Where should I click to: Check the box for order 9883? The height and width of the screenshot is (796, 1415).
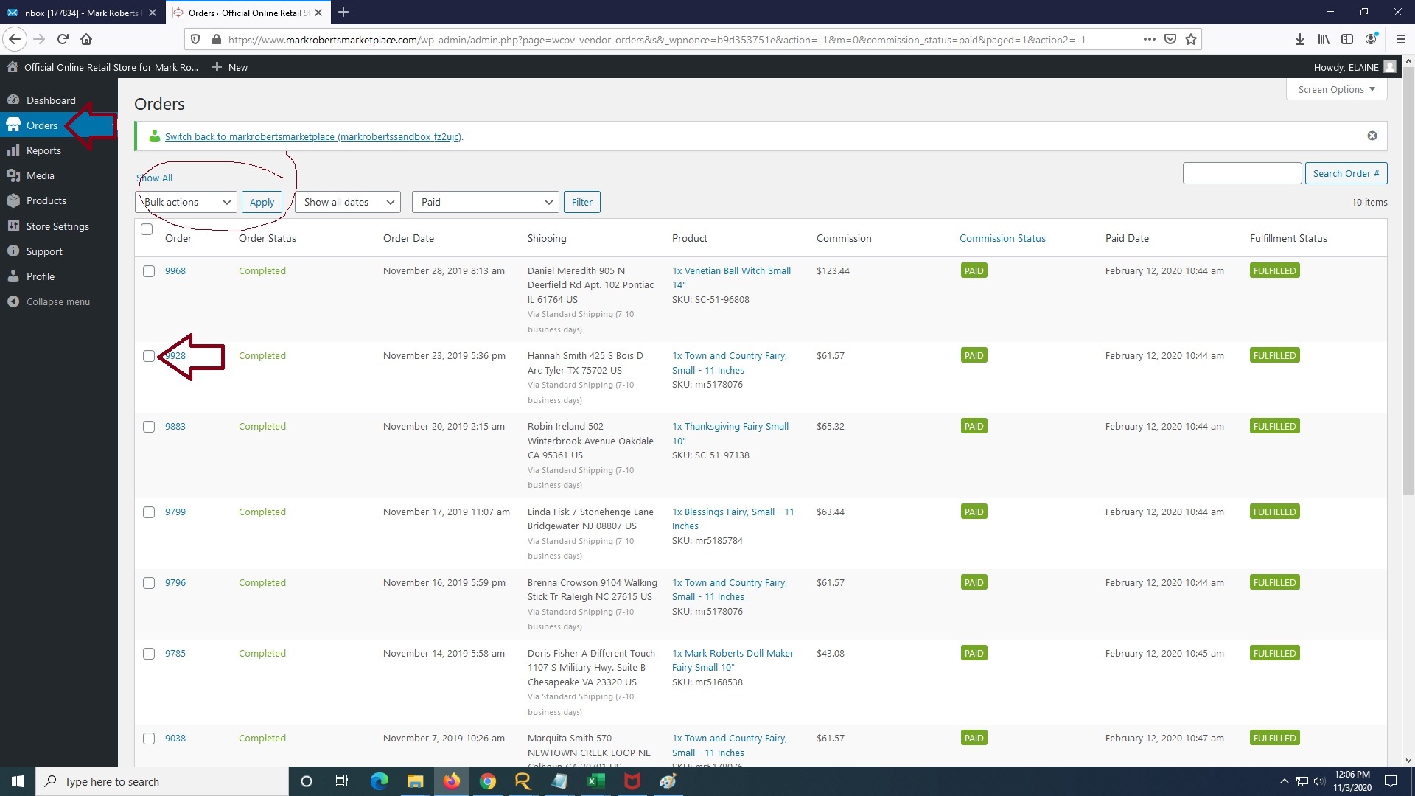pyautogui.click(x=149, y=427)
